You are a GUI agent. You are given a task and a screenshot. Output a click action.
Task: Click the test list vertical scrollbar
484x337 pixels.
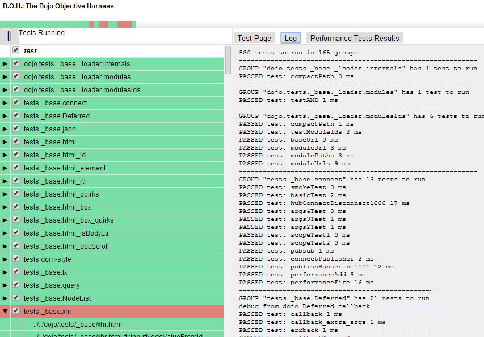click(228, 59)
